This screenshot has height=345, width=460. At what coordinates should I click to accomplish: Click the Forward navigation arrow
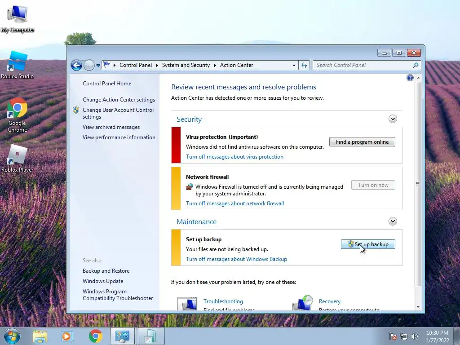point(89,65)
